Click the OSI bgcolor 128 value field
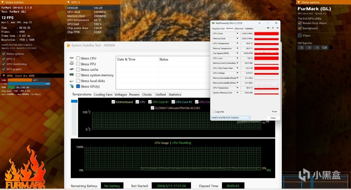351x190 pixels. [x=324, y=47]
